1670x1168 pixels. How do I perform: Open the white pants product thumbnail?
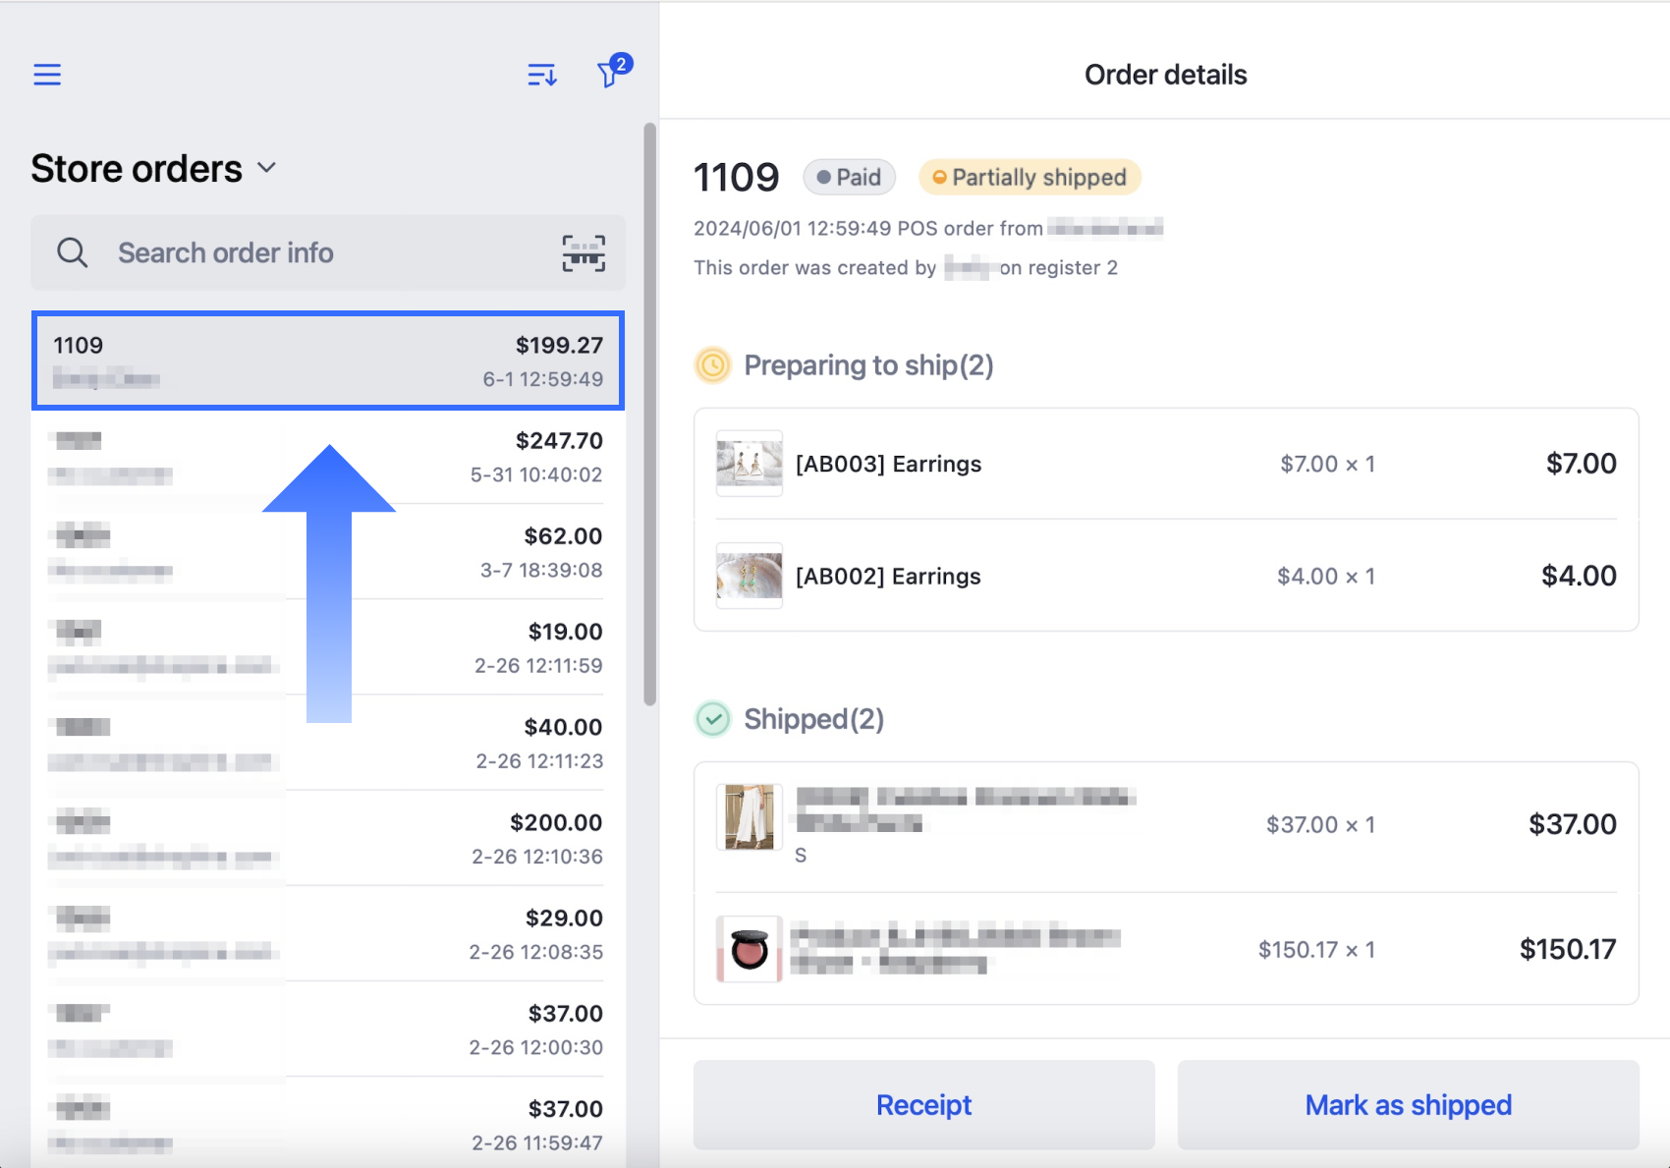click(750, 817)
